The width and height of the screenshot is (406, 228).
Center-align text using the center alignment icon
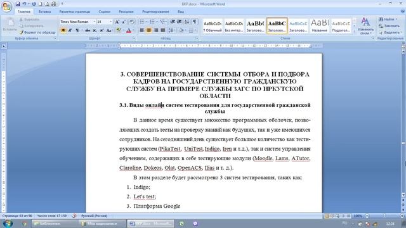tap(149, 30)
